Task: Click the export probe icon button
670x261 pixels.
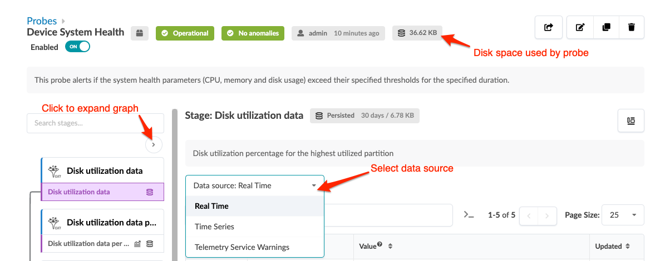Action: click(x=549, y=27)
